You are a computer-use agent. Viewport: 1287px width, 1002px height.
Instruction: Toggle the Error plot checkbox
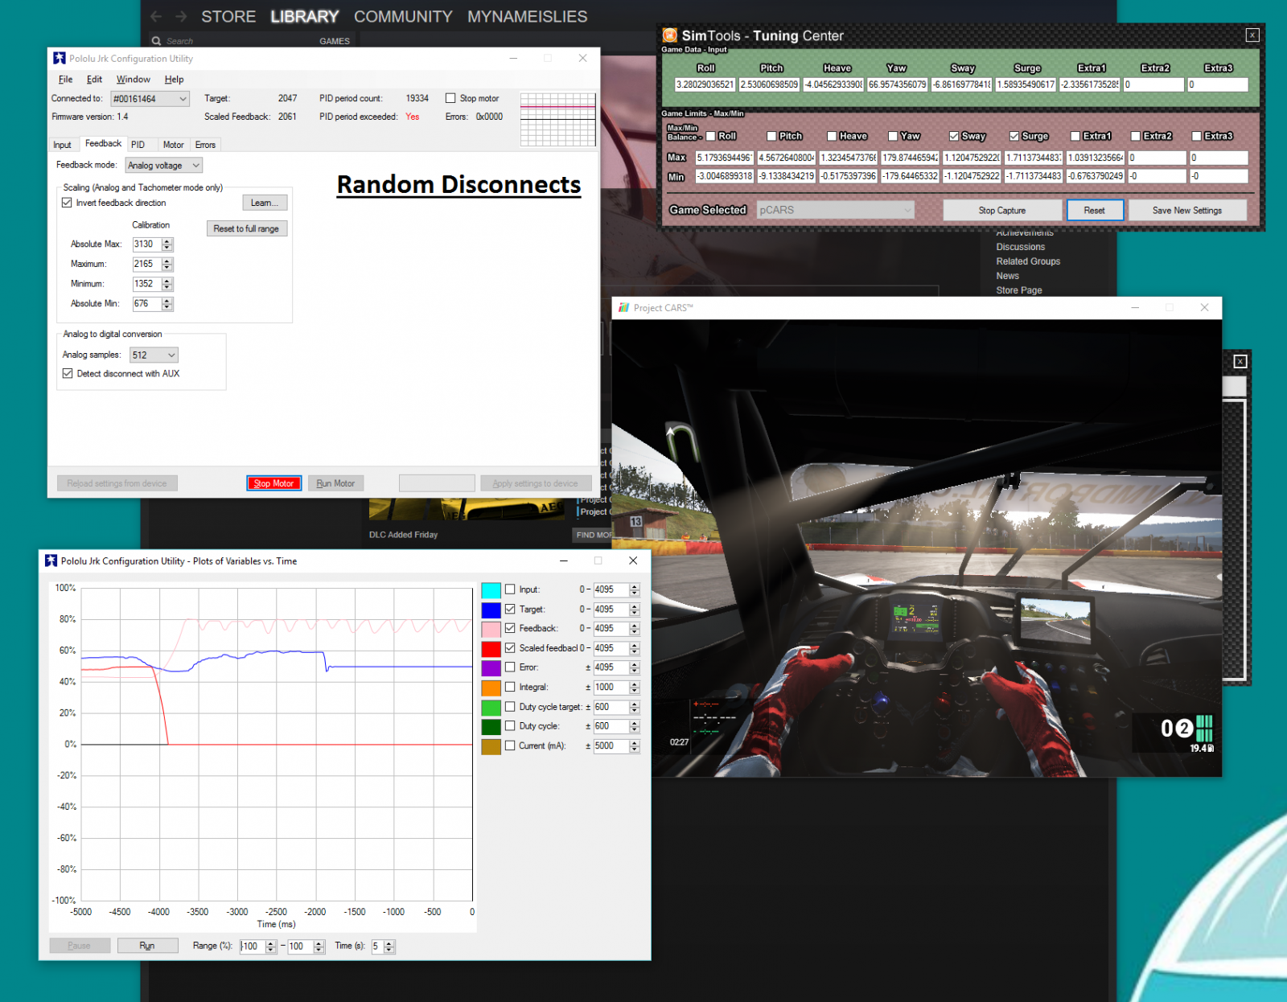tap(510, 667)
